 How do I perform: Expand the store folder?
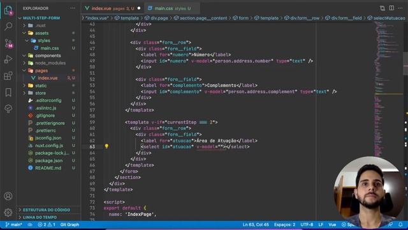click(40, 93)
